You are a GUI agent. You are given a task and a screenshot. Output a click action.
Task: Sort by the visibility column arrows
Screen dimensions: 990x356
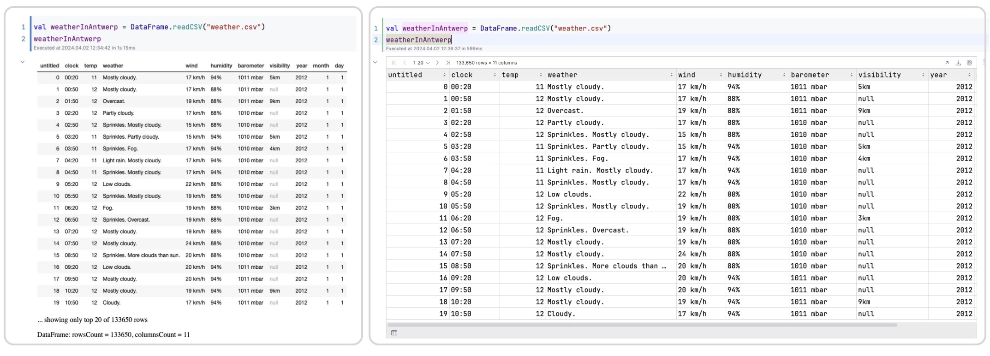tap(923, 75)
